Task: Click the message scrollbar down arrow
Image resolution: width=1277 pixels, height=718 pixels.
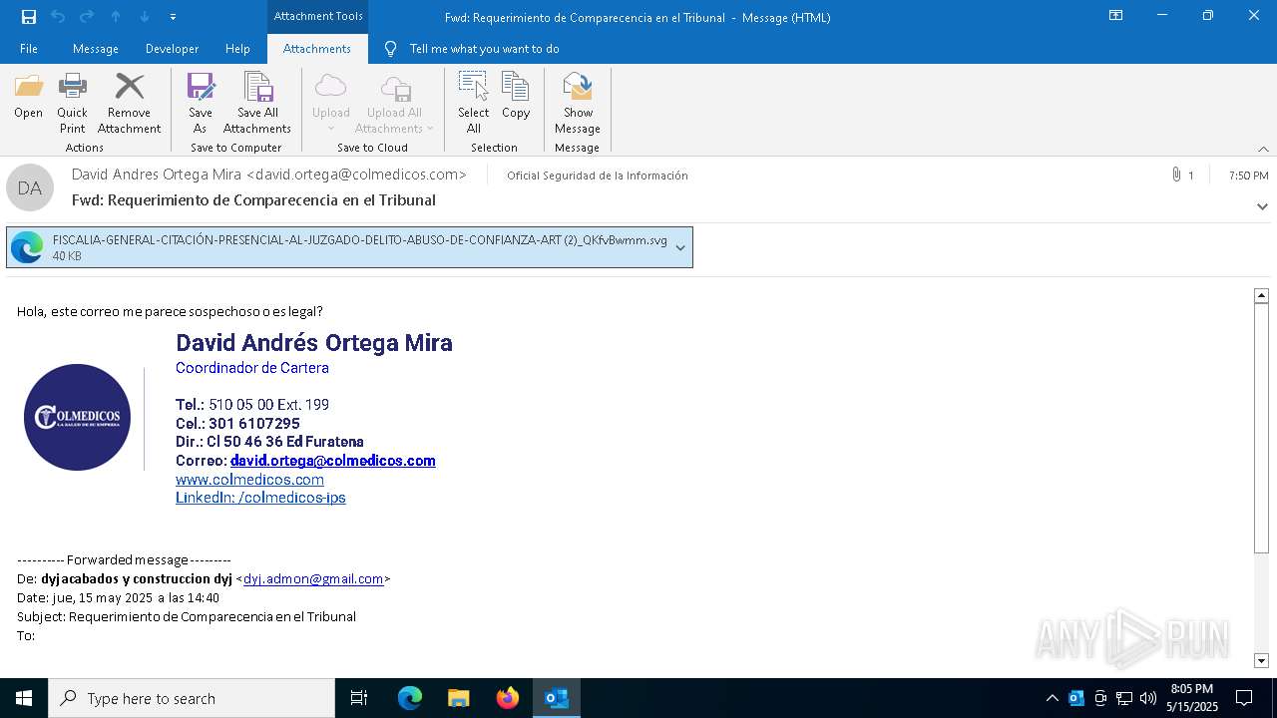Action: click(x=1261, y=660)
